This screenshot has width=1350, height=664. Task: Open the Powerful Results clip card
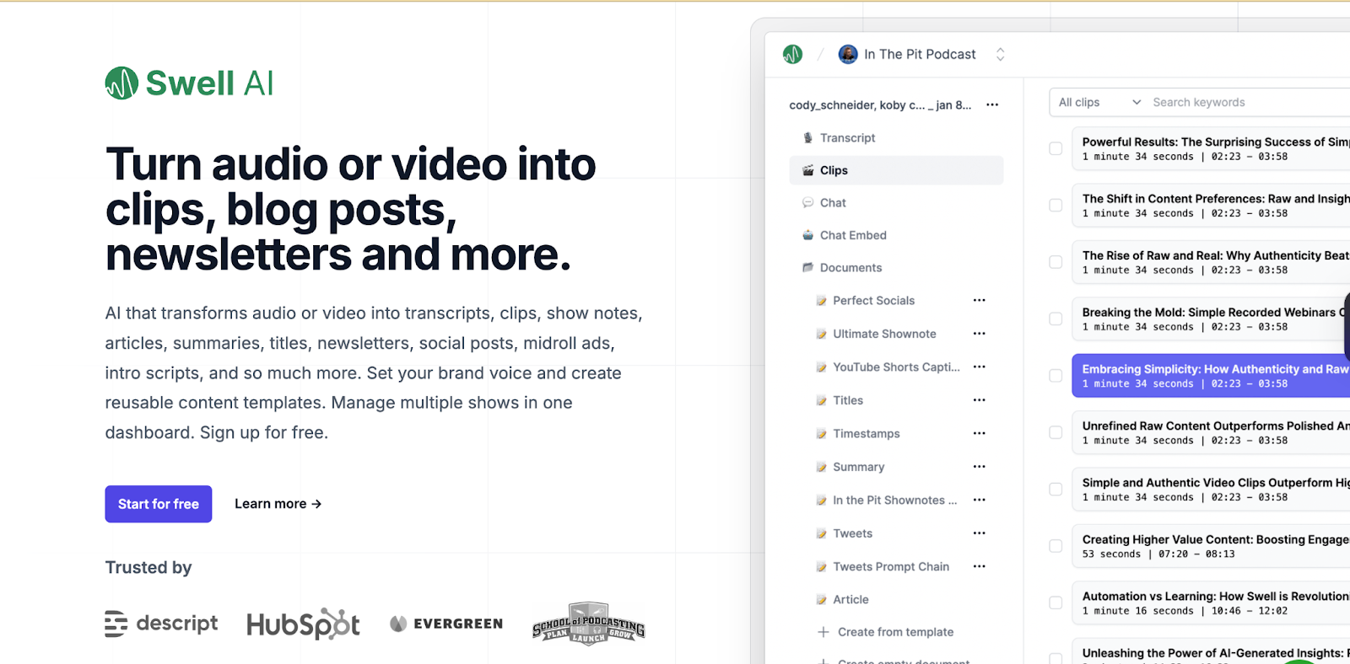1211,148
